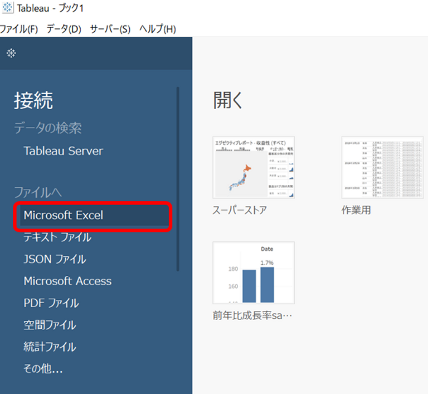Pick 統計ファイル data source
Image resolution: width=428 pixels, height=394 pixels.
[50, 347]
